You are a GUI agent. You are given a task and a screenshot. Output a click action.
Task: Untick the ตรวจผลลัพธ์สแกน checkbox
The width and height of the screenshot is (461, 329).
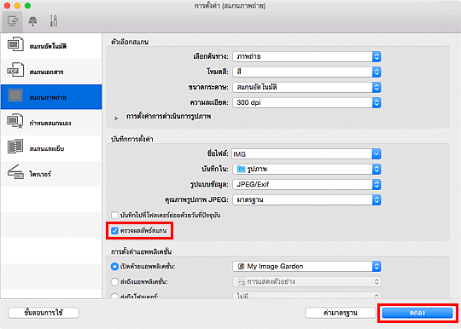pos(114,231)
